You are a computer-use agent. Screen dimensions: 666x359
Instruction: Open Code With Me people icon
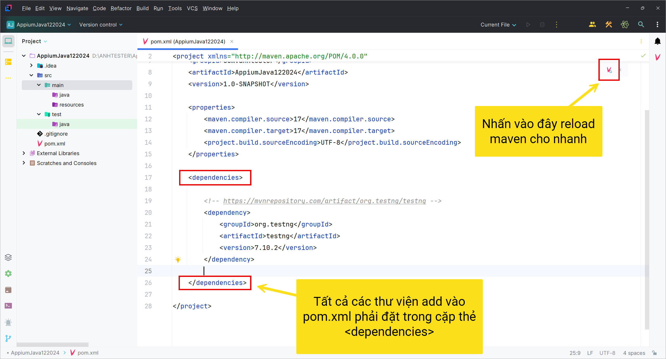(x=592, y=25)
